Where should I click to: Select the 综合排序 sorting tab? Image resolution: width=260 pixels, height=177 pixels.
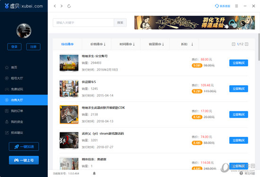pos(67,44)
